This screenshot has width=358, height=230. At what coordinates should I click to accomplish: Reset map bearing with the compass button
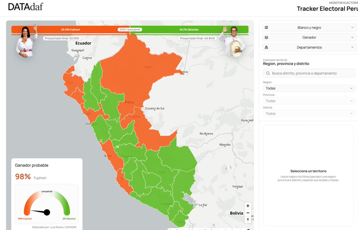[248, 220]
